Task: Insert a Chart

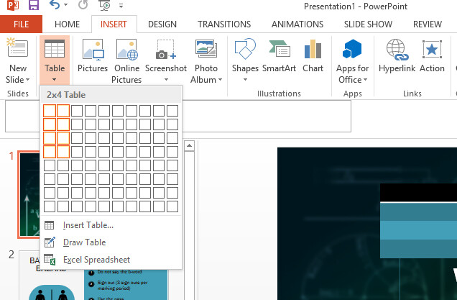Action: point(313,55)
